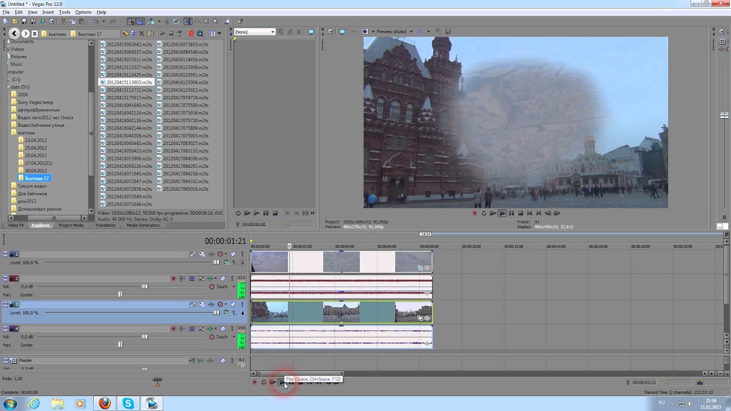This screenshot has width=731, height=411.
Task: Open track 4 Touch automation mode dropdown
Action: [234, 337]
